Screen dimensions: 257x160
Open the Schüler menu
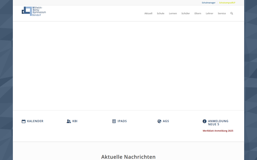[185, 13]
